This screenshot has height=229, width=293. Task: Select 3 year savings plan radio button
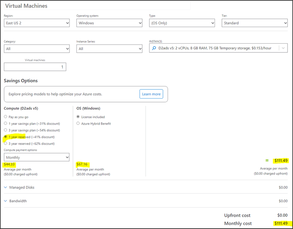point(5,130)
